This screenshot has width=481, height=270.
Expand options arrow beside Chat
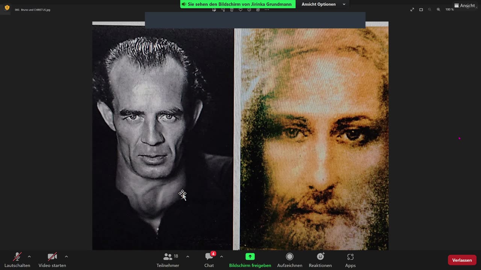[221, 256]
